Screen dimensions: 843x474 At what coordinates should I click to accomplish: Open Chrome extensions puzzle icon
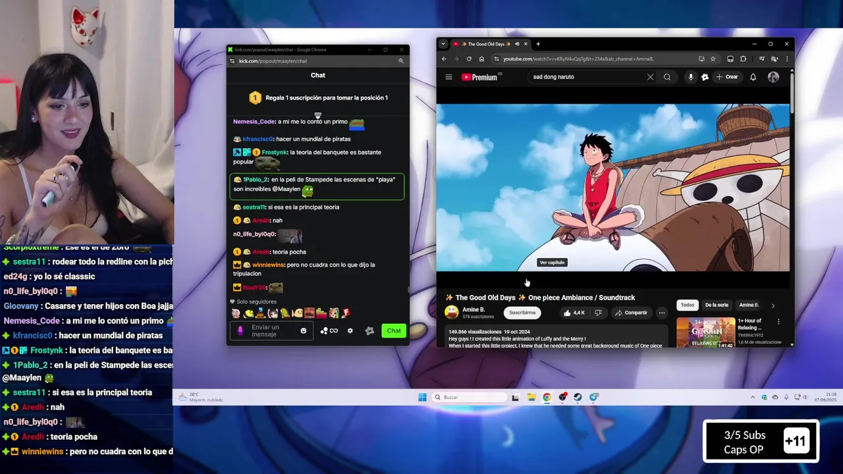point(743,59)
